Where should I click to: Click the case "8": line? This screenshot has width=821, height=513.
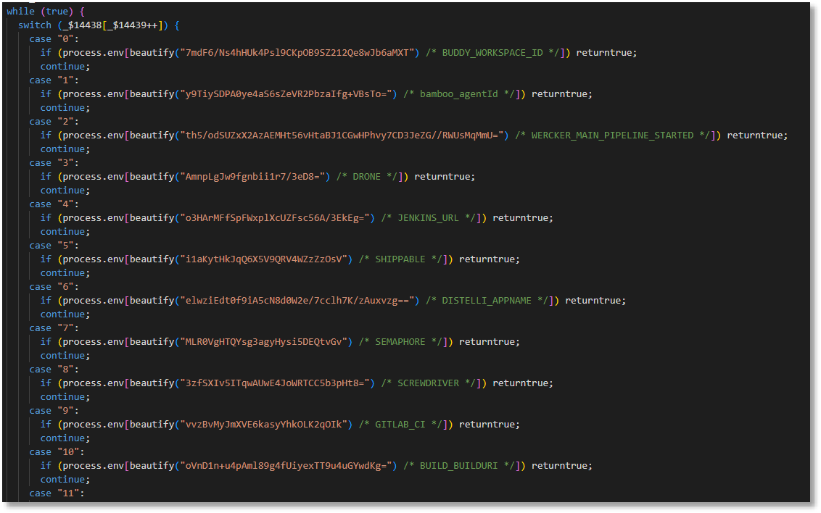coord(54,370)
